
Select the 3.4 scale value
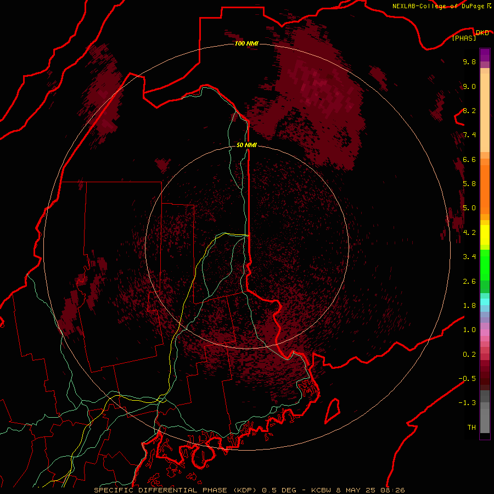[x=469, y=257]
